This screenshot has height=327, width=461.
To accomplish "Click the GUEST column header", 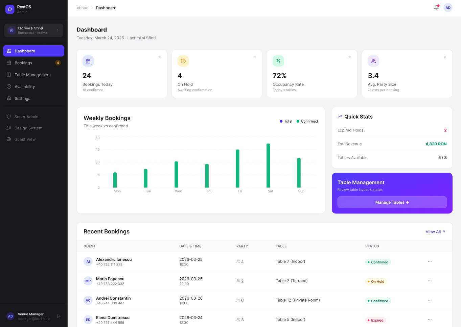I will pyautogui.click(x=90, y=246).
